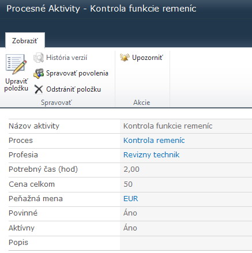
Task: Click the Upraviť položku pencil icon
Action: coord(16,64)
